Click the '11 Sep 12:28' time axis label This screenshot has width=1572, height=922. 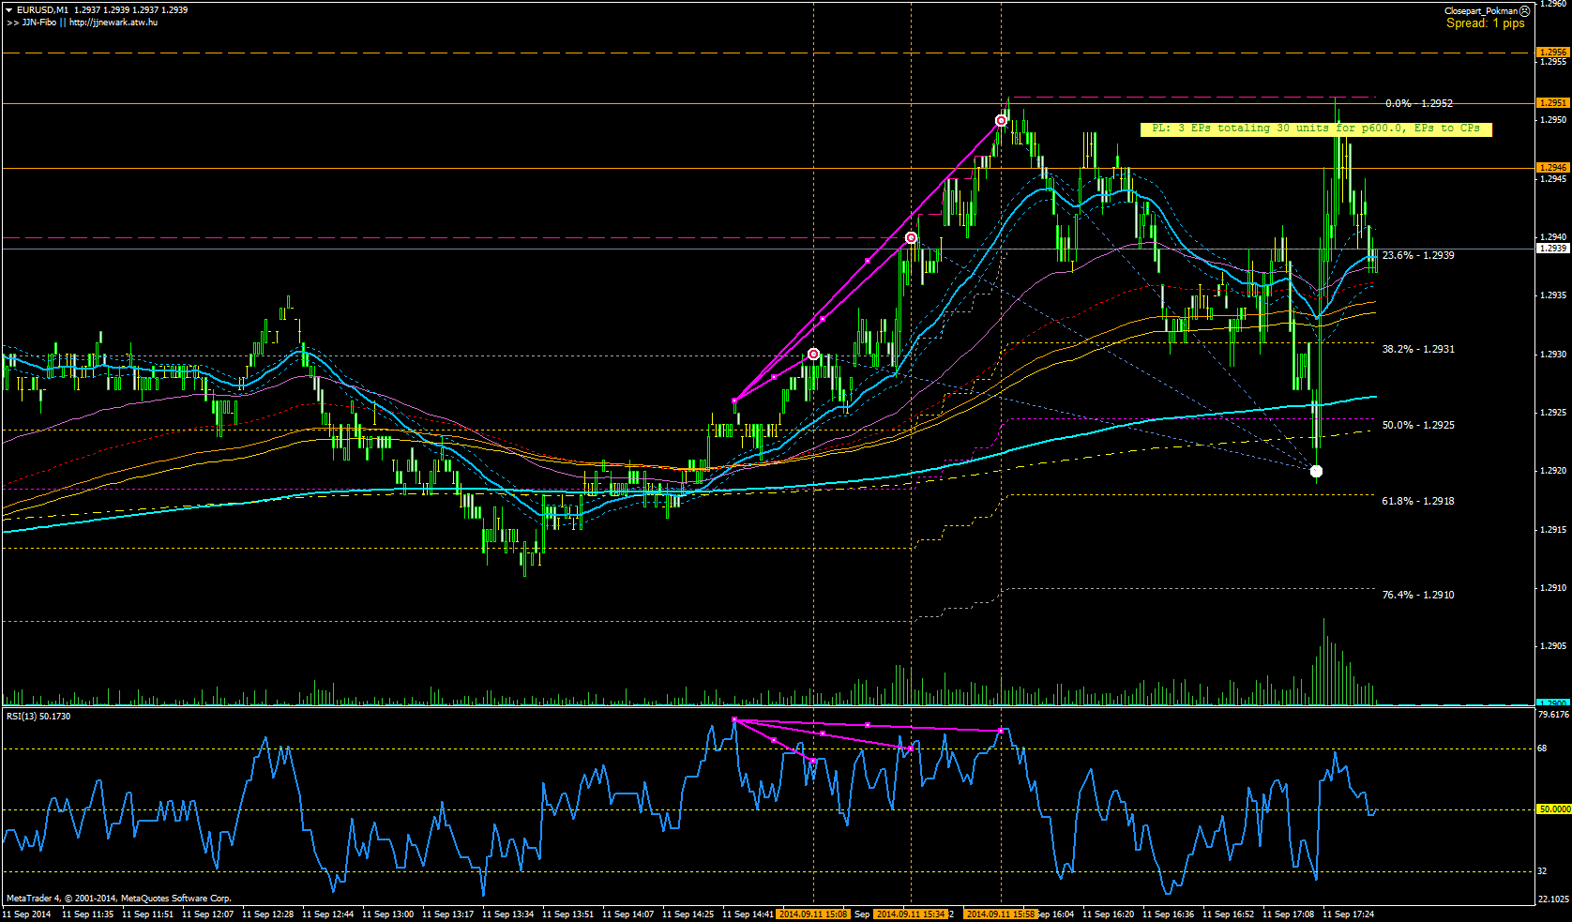[267, 914]
